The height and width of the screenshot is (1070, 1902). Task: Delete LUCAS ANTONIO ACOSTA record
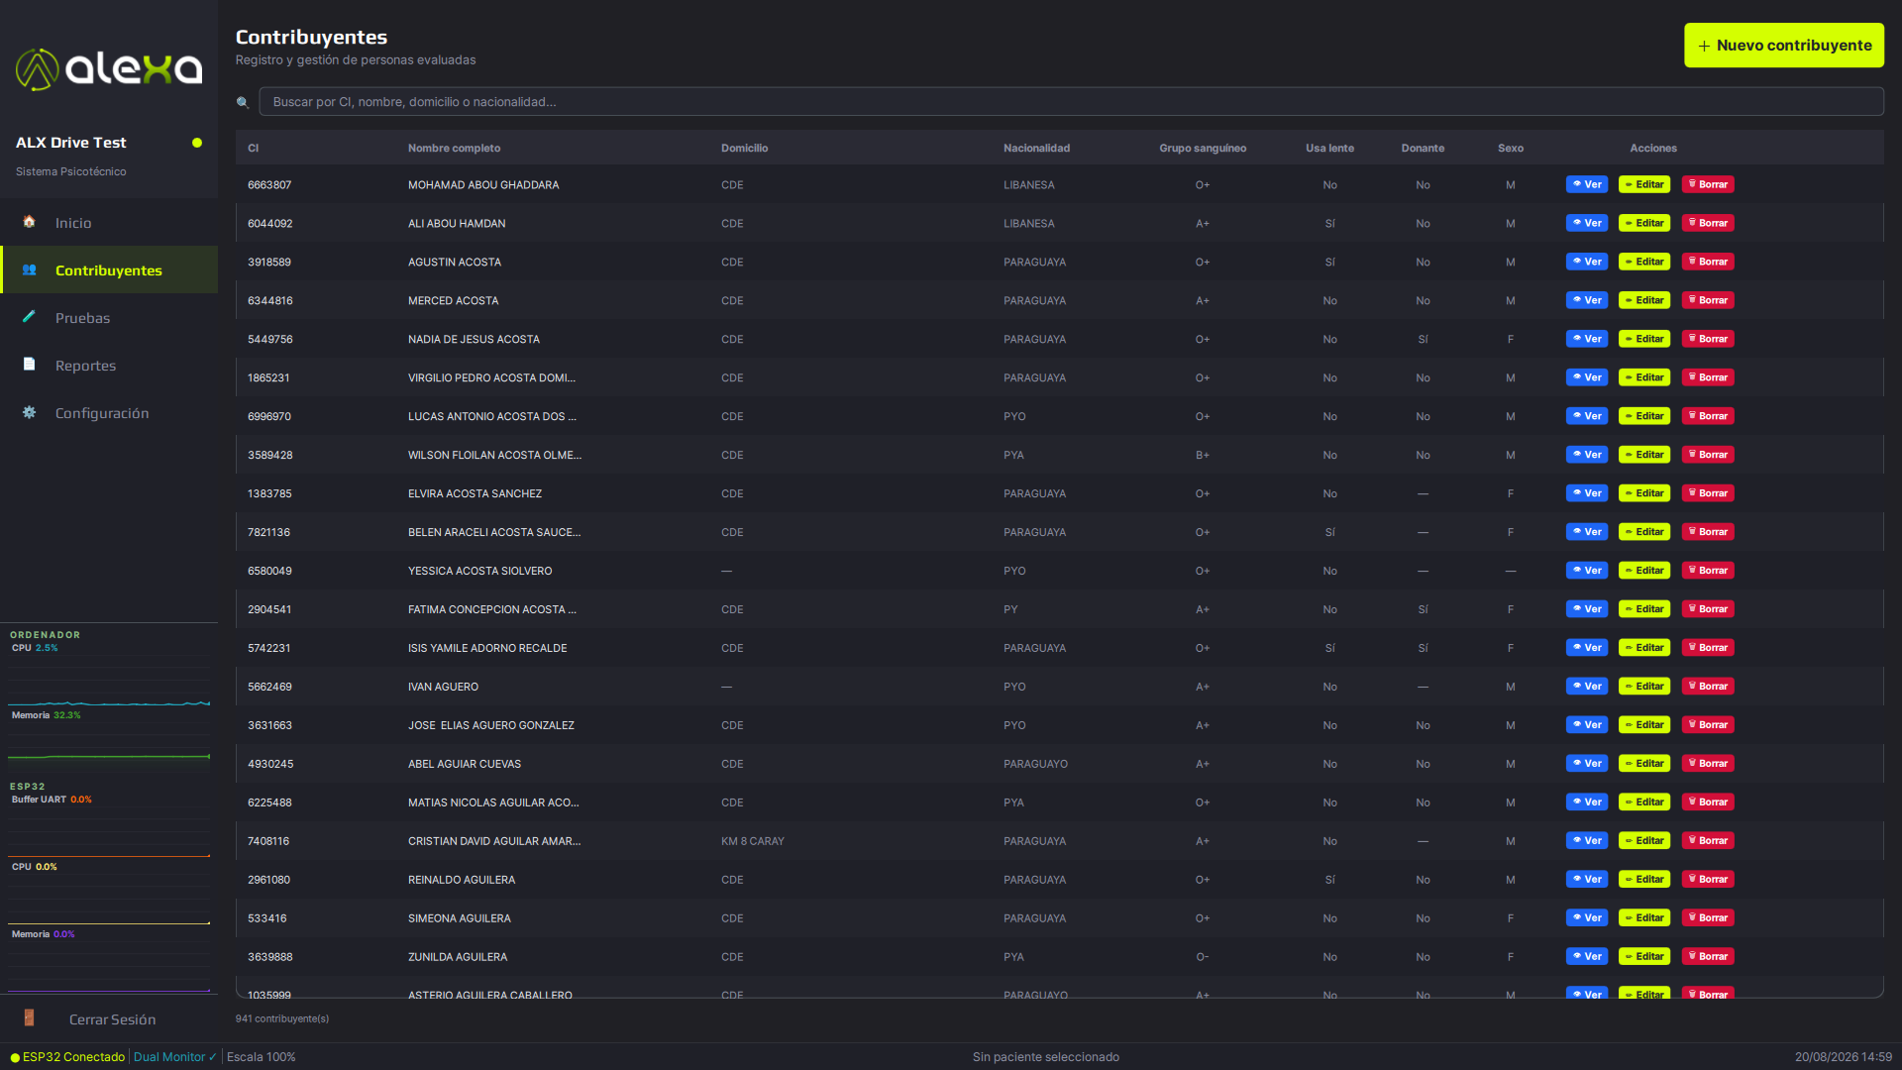[1708, 416]
